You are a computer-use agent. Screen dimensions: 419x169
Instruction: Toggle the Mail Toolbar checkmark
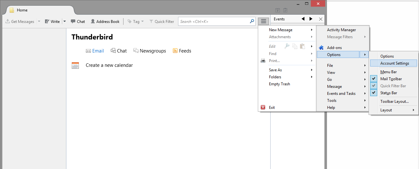coord(374,79)
